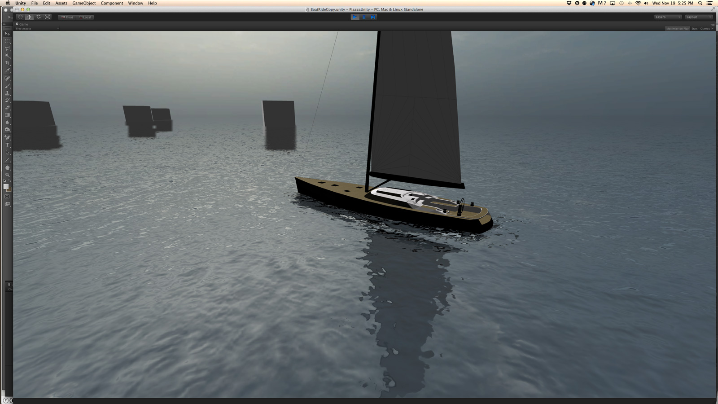Image resolution: width=718 pixels, height=404 pixels.
Task: Open Dropbox menu bar icon
Action: pyautogui.click(x=569, y=3)
